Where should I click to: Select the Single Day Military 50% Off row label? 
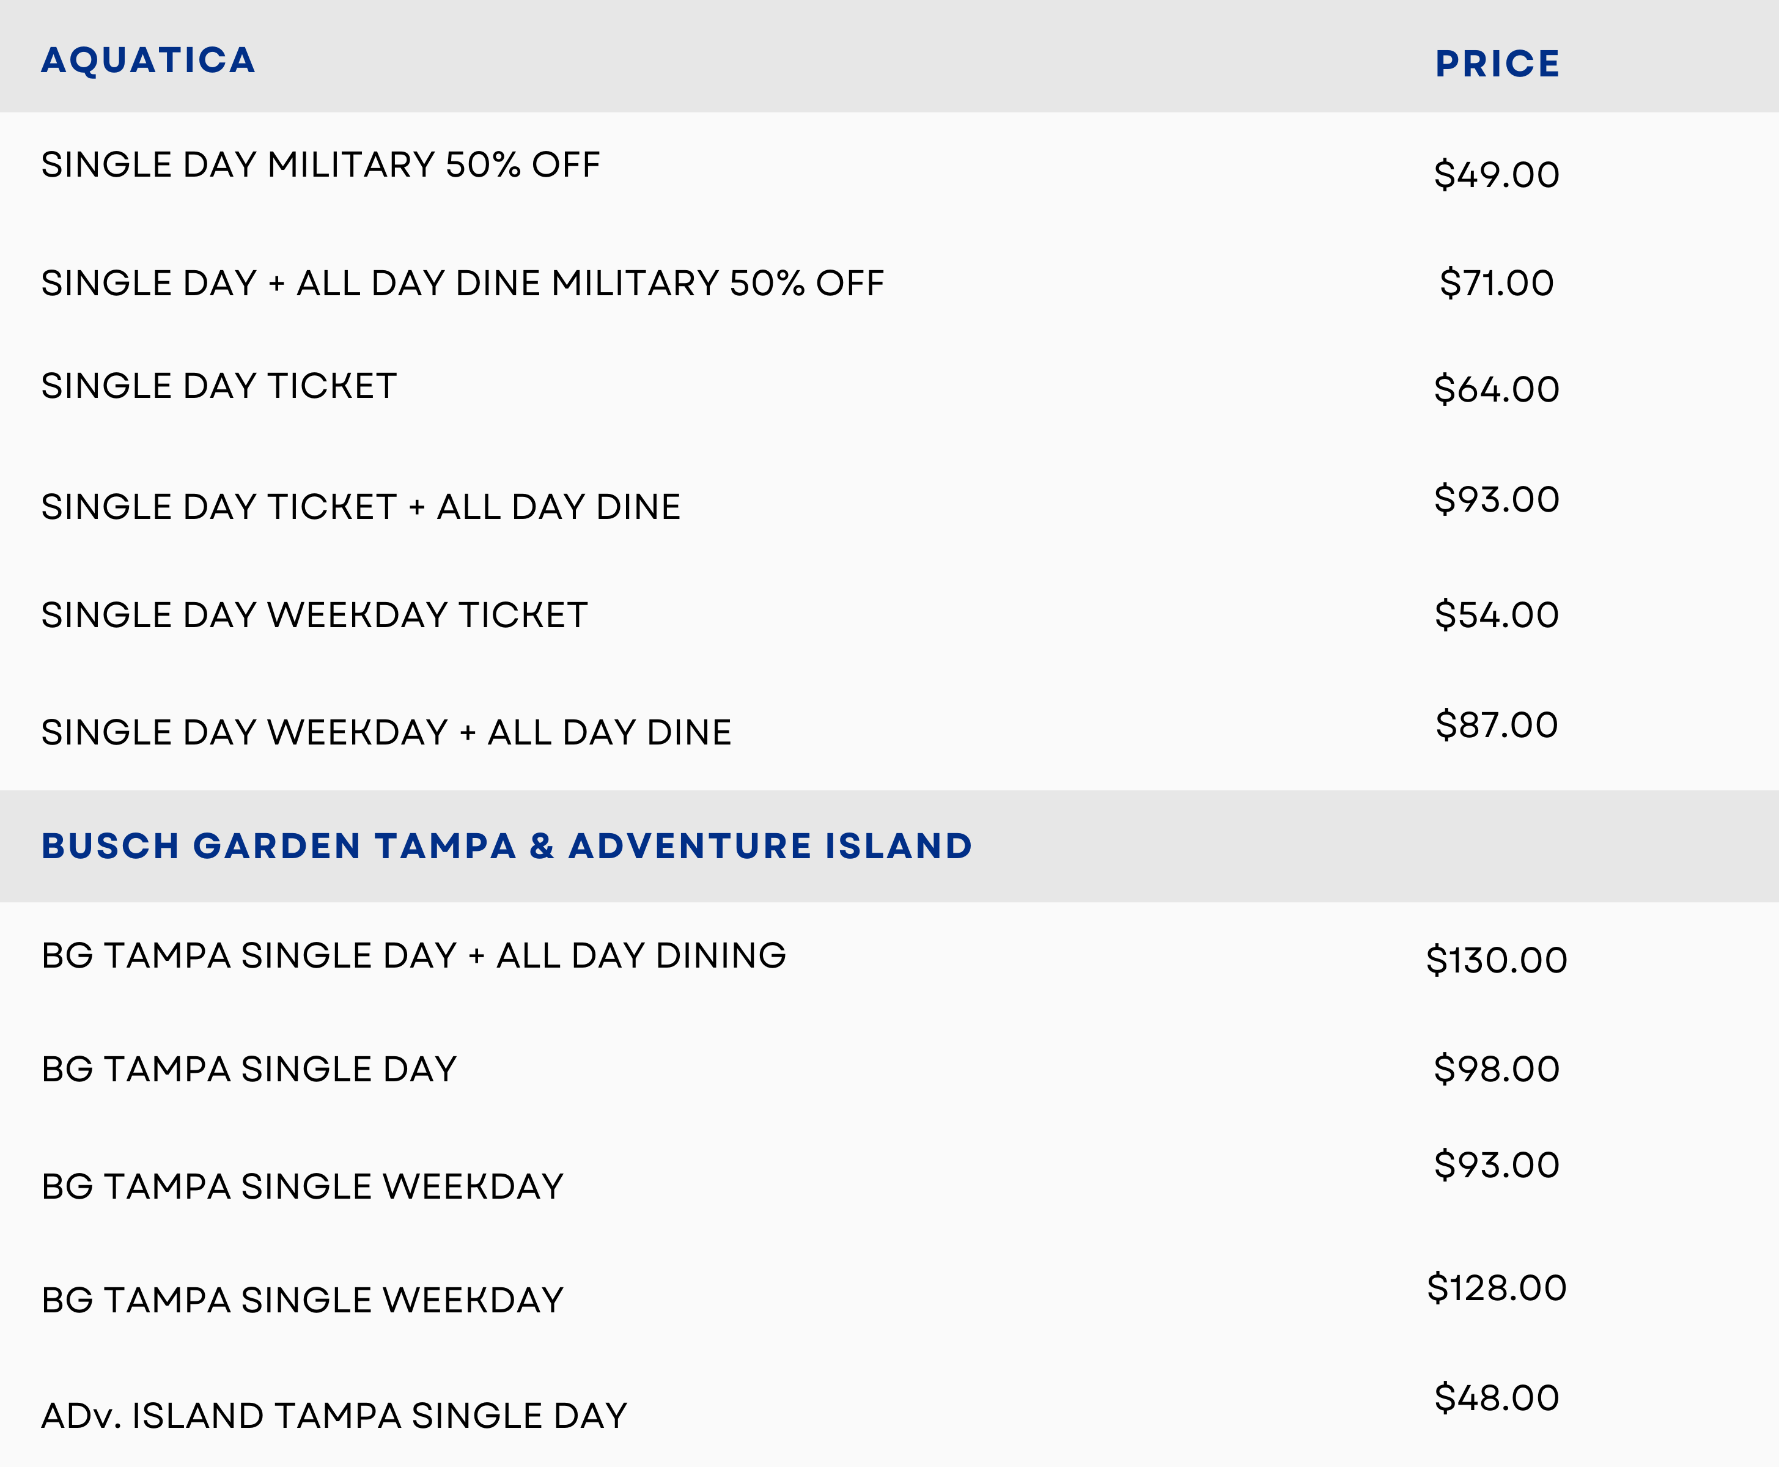point(320,165)
